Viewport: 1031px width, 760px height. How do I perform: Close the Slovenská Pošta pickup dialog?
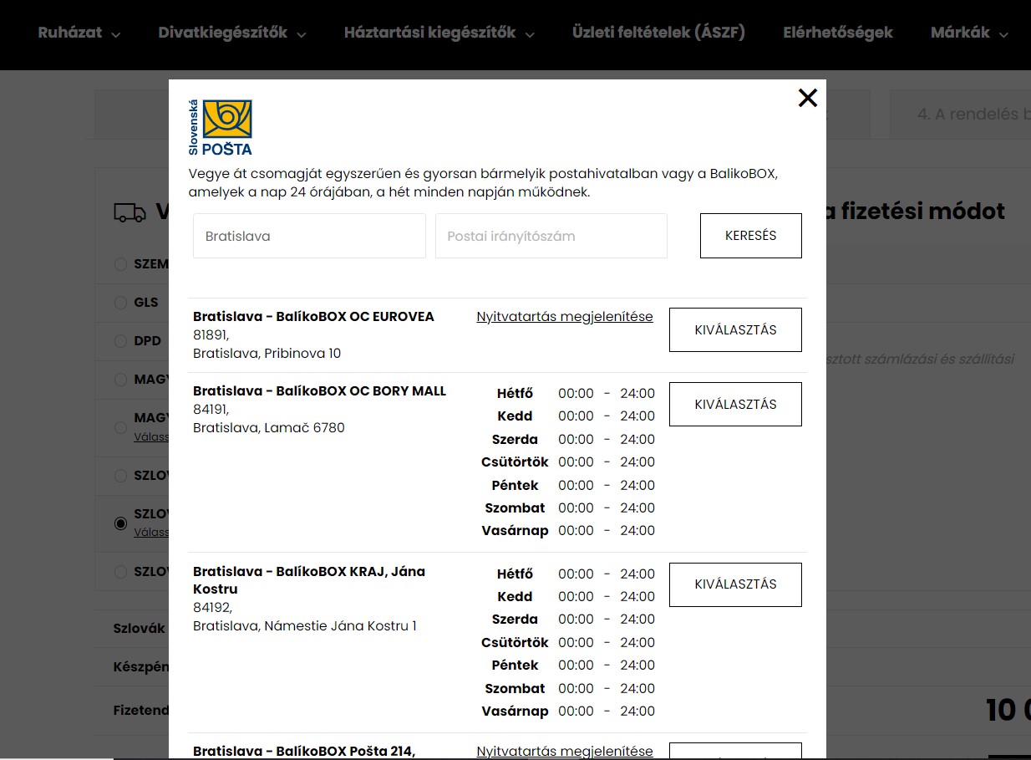click(x=807, y=98)
